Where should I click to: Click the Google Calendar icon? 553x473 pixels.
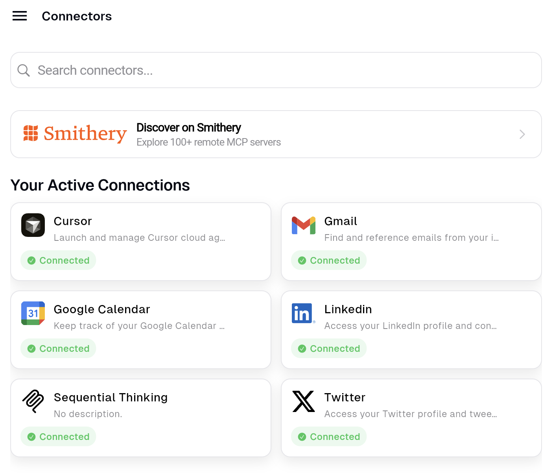pyautogui.click(x=33, y=313)
